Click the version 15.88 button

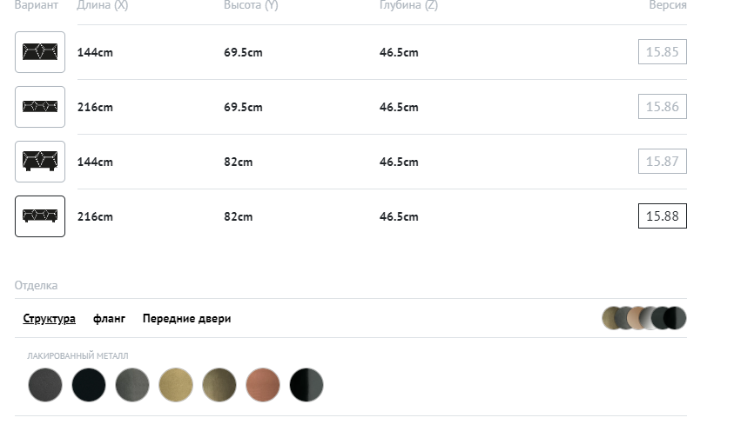tap(662, 216)
